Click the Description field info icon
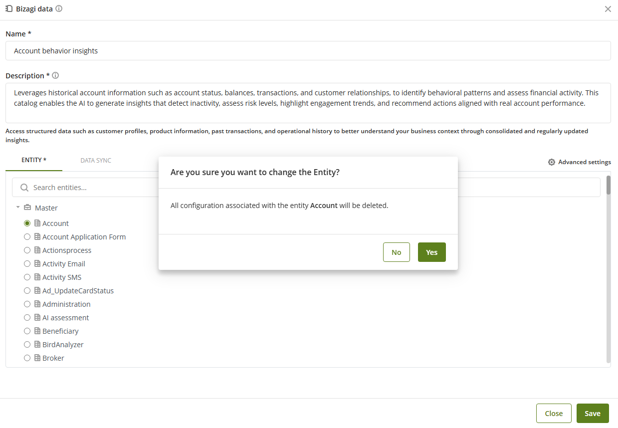The height and width of the screenshot is (428, 618). (55, 75)
